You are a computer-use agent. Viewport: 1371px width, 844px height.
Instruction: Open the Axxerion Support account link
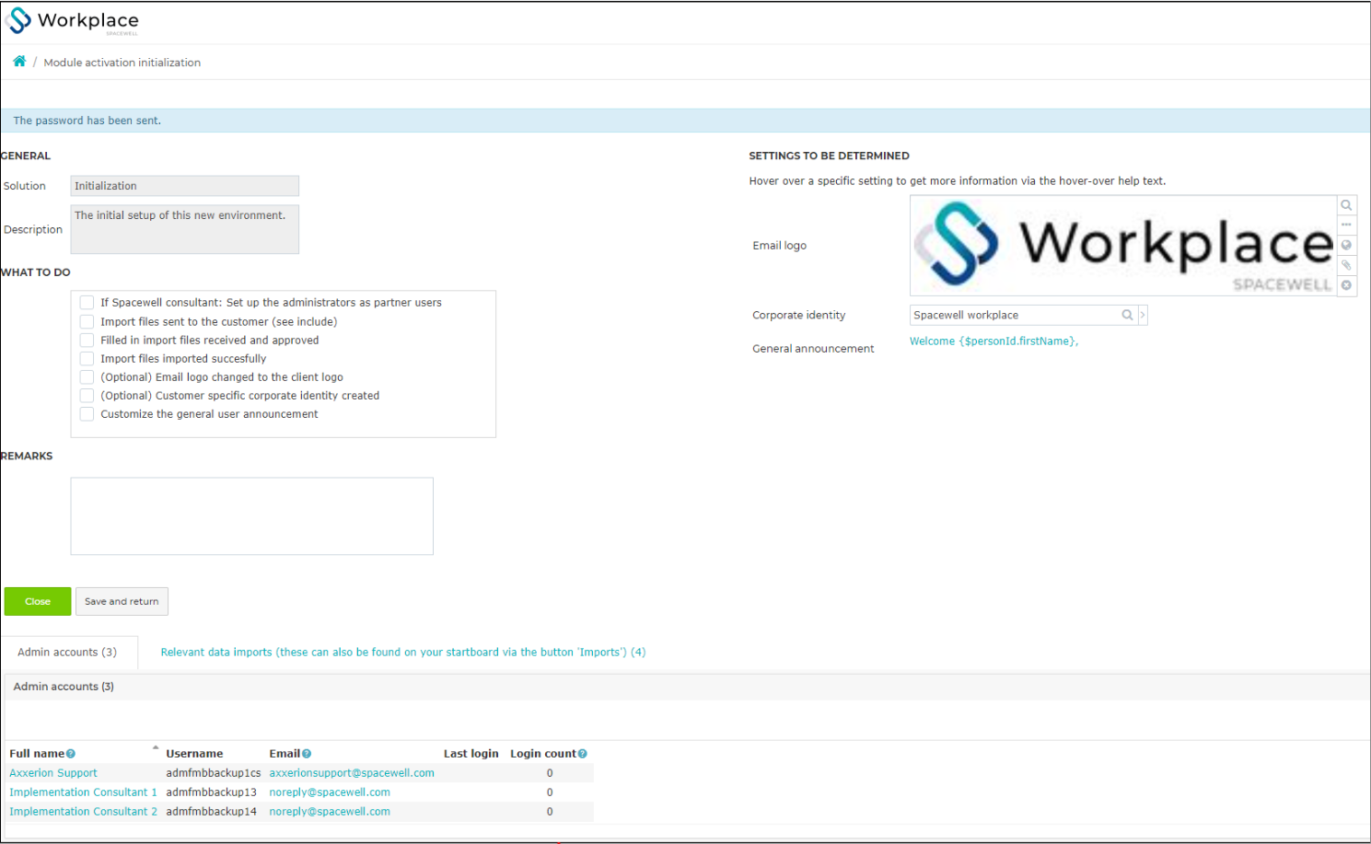[x=53, y=773]
